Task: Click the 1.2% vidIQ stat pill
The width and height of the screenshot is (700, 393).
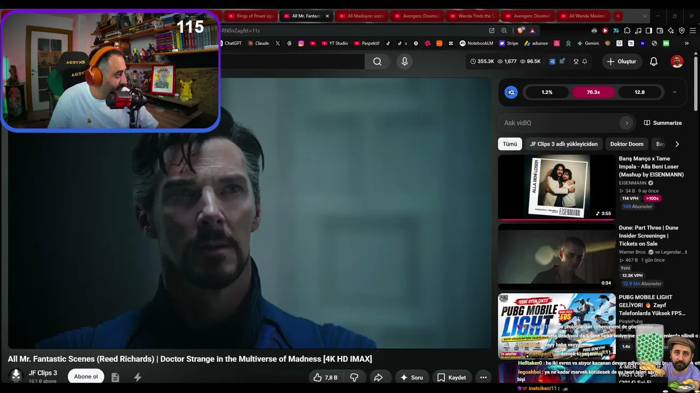Action: click(x=547, y=92)
